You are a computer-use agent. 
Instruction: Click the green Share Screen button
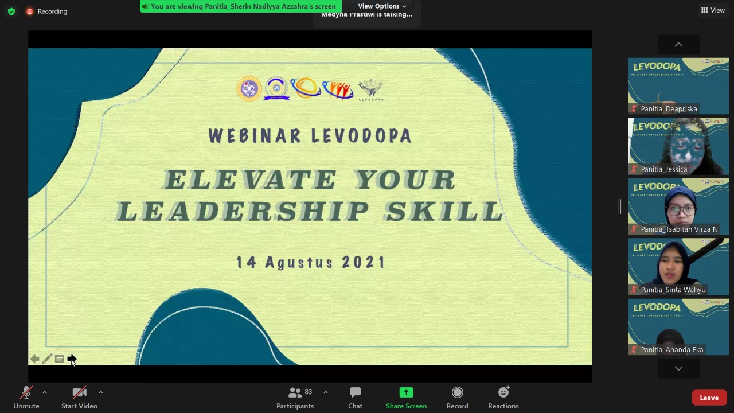(x=406, y=398)
